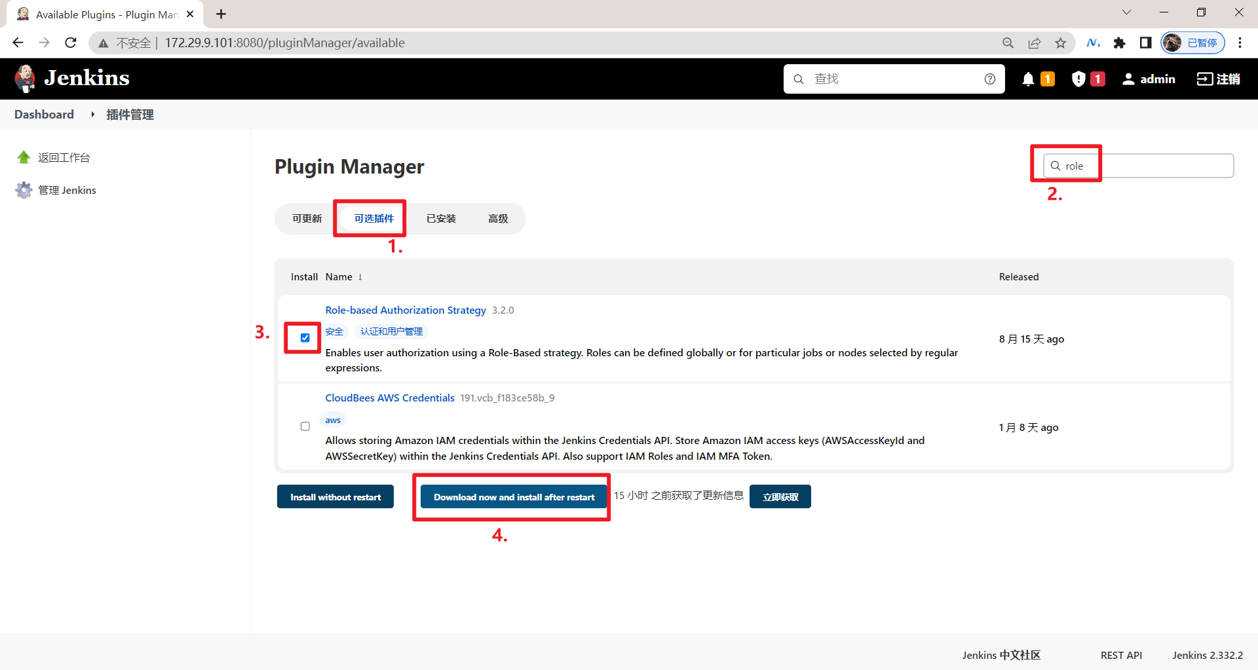This screenshot has width=1258, height=670.
Task: Click the 安全 category tag
Action: (334, 332)
